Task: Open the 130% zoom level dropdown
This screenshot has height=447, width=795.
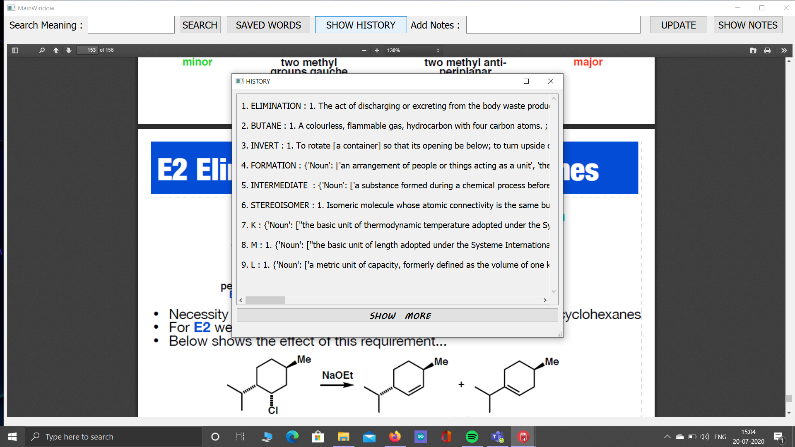Action: 413,50
